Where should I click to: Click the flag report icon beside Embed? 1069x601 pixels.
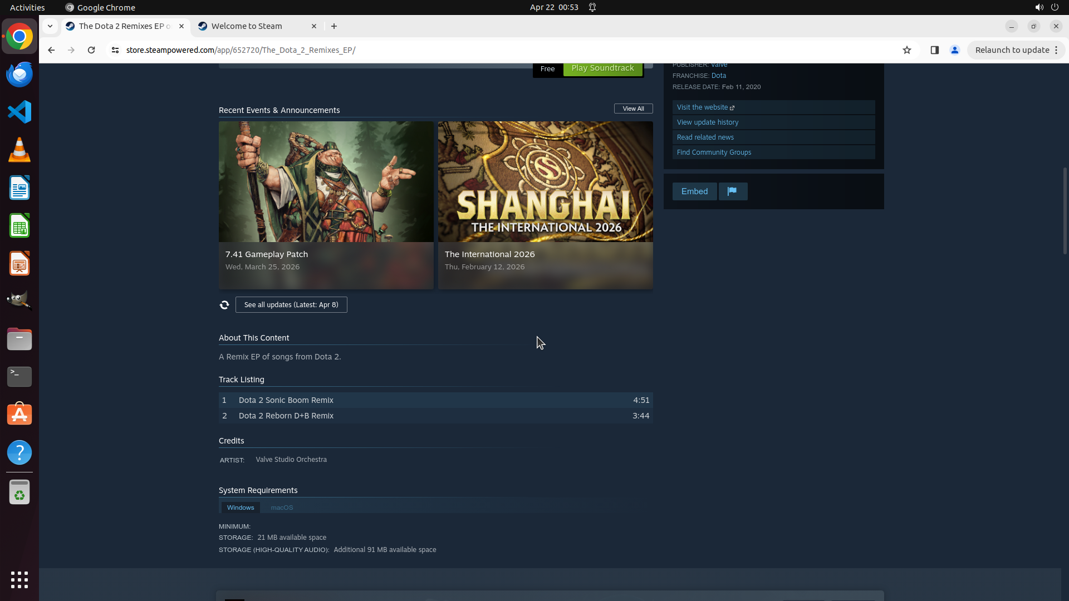pos(732,191)
